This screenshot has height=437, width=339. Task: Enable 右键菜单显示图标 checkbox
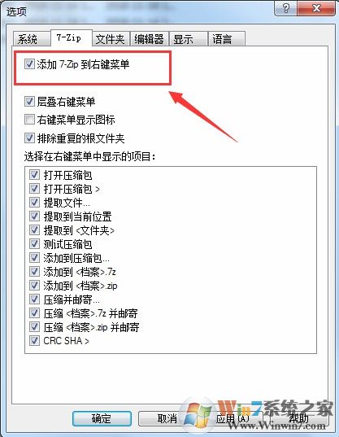[29, 120]
